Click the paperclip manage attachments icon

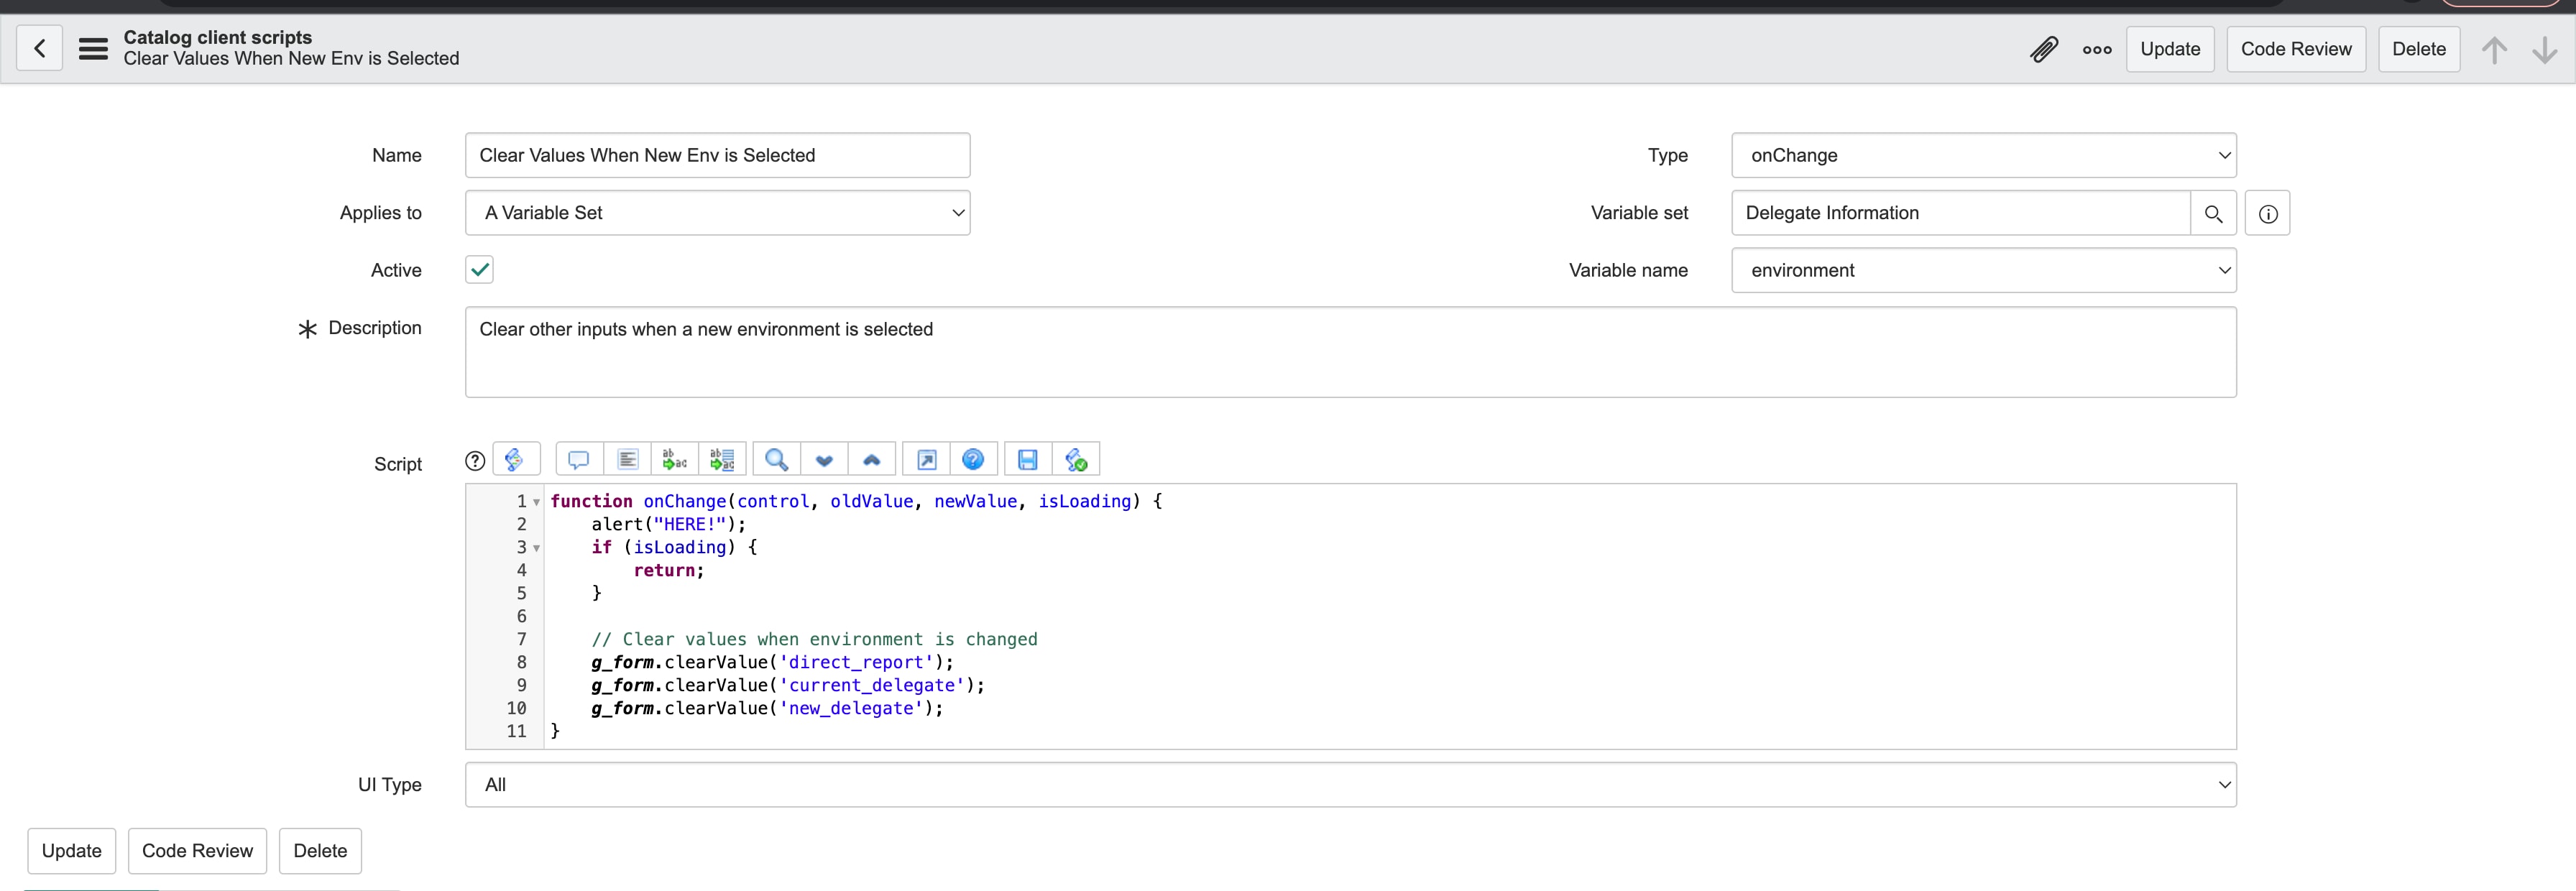click(x=2044, y=49)
